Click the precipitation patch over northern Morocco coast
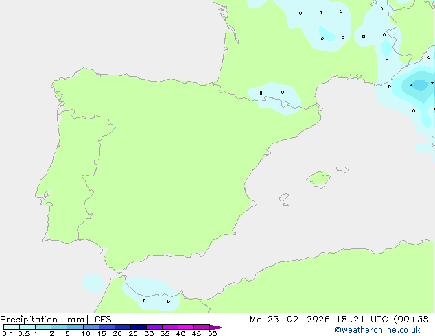Screen dimensions: 435x336 point(151,294)
